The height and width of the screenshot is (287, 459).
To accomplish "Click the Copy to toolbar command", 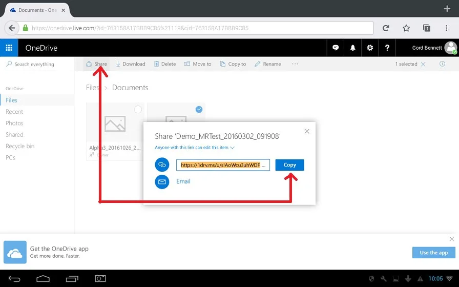I will 233,64.
